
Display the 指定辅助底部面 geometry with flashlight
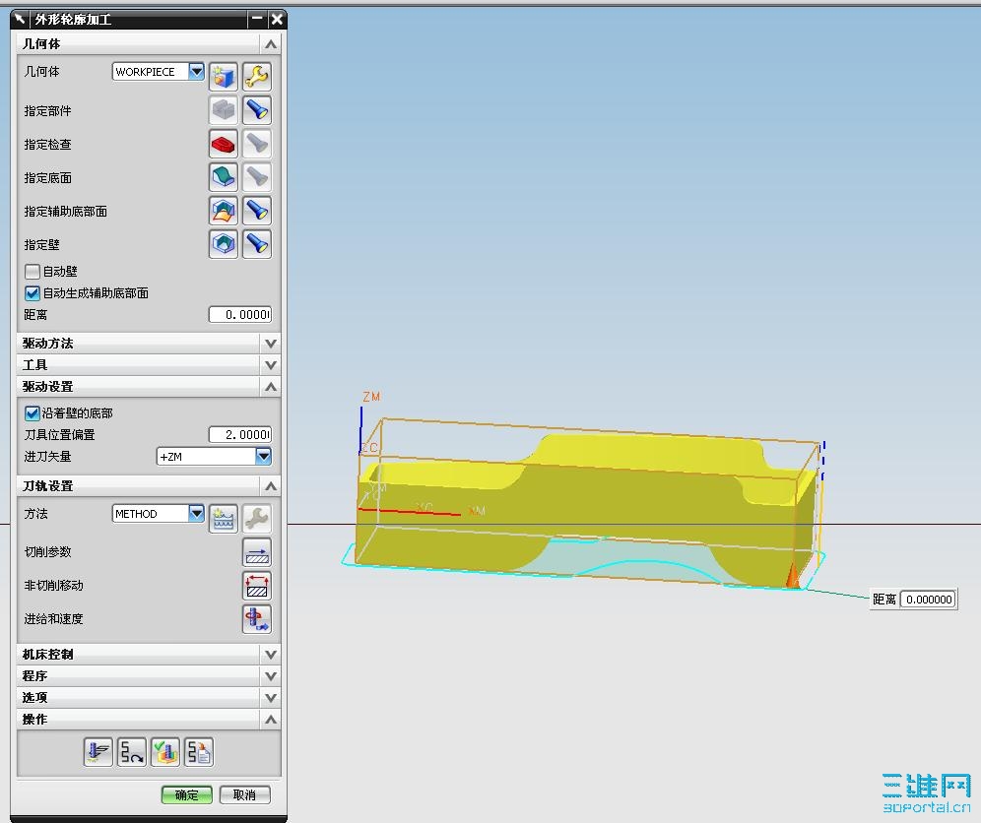(256, 211)
